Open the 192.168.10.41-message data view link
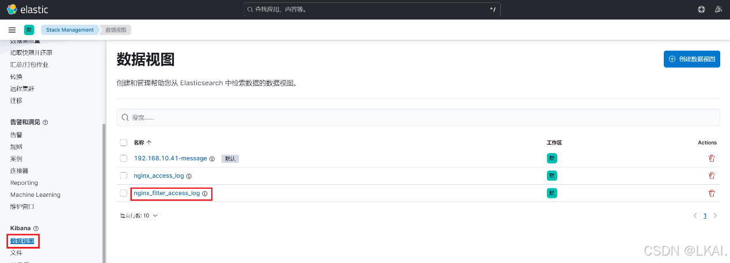The image size is (730, 263). [x=170, y=159]
